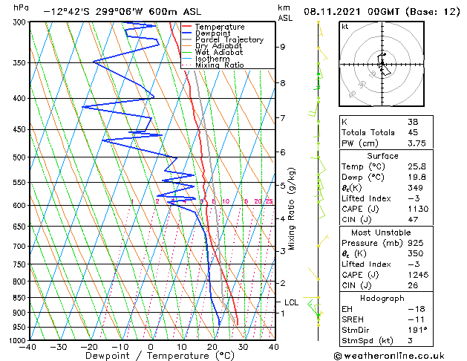Select the StmDir value 191°
Viewport: 467px width, 361px height.
(417, 330)
